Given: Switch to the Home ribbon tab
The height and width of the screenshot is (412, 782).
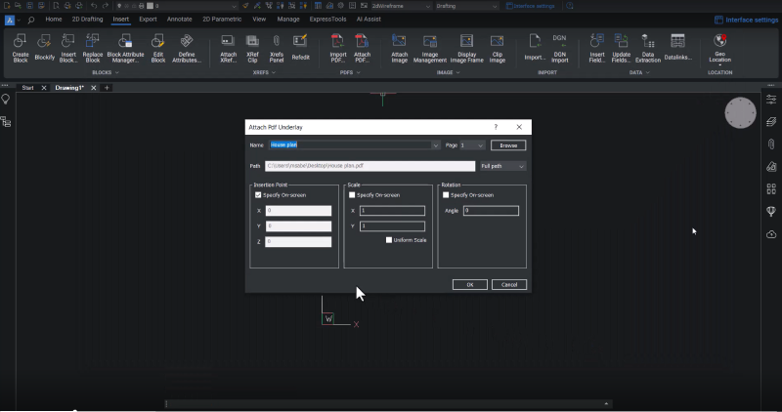Looking at the screenshot, I should (54, 19).
